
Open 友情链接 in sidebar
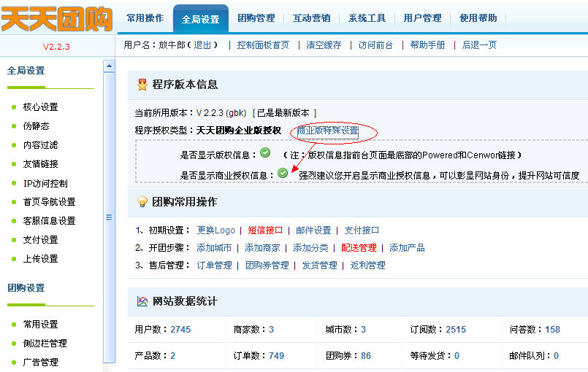[x=40, y=164]
